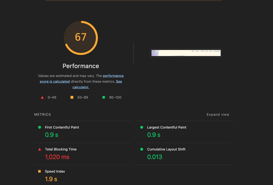Open the performance score is calculated link
The height and width of the screenshot is (185, 273).
pyautogui.click(x=113, y=76)
